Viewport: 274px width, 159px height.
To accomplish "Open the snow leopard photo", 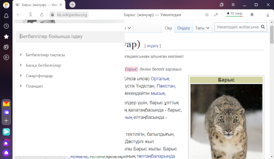I will (x=226, y=122).
